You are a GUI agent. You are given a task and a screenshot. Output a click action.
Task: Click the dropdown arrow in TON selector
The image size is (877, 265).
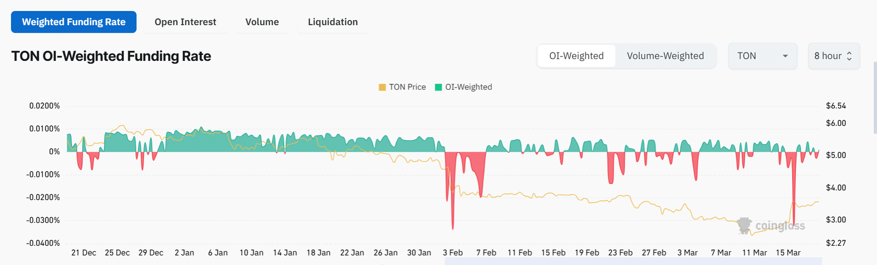(785, 56)
